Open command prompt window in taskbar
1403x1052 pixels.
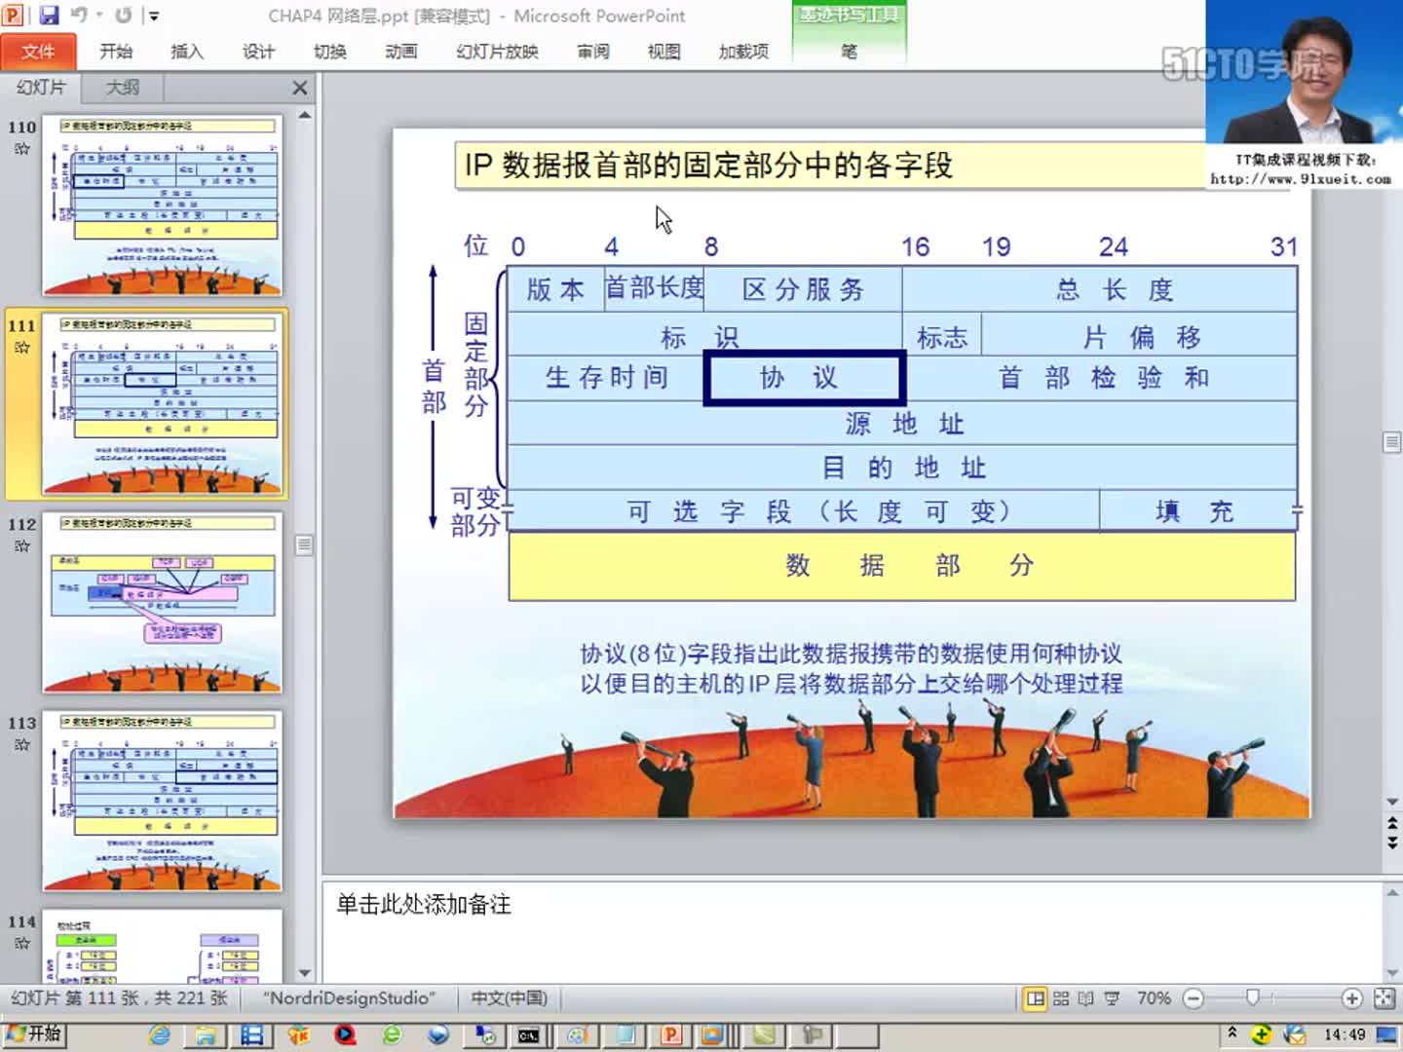pyautogui.click(x=528, y=1034)
